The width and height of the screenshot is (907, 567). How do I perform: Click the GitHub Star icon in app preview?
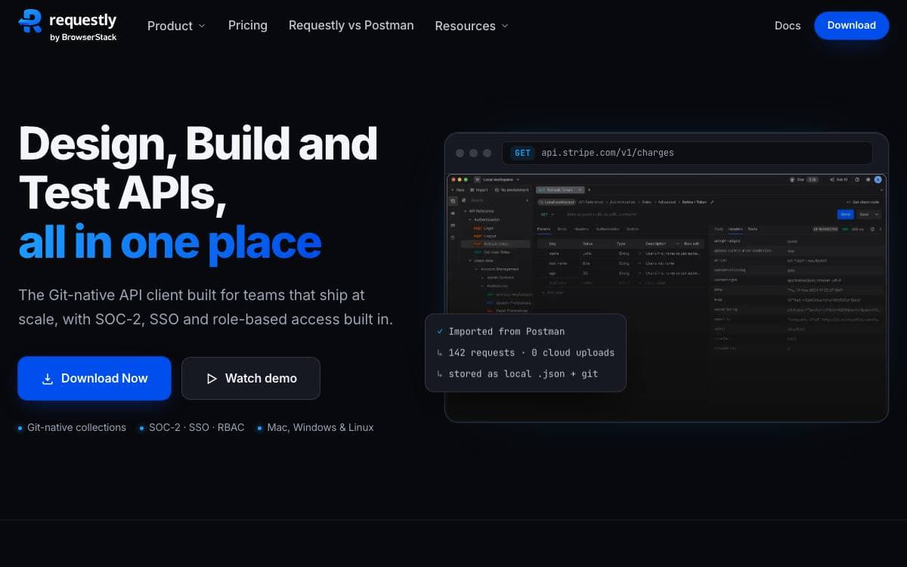pos(791,179)
